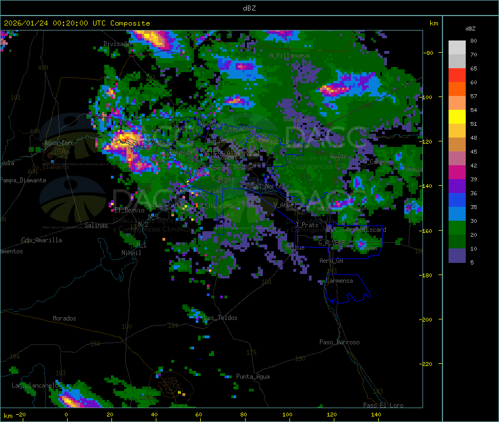The width and height of the screenshot is (499, 422).
Task: Click the dBZ title in top bar
Action: (249, 8)
